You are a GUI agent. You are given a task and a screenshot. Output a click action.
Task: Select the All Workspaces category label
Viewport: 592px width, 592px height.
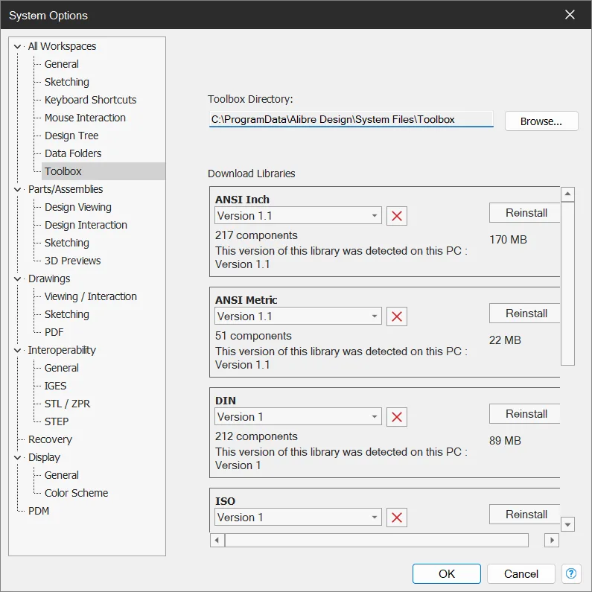pyautogui.click(x=62, y=46)
